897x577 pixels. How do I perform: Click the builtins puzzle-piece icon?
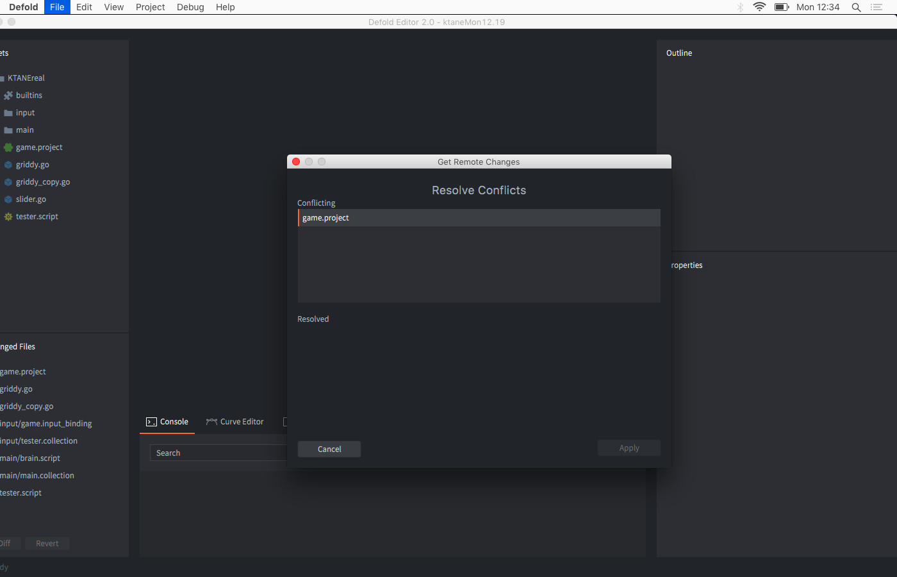click(x=8, y=95)
